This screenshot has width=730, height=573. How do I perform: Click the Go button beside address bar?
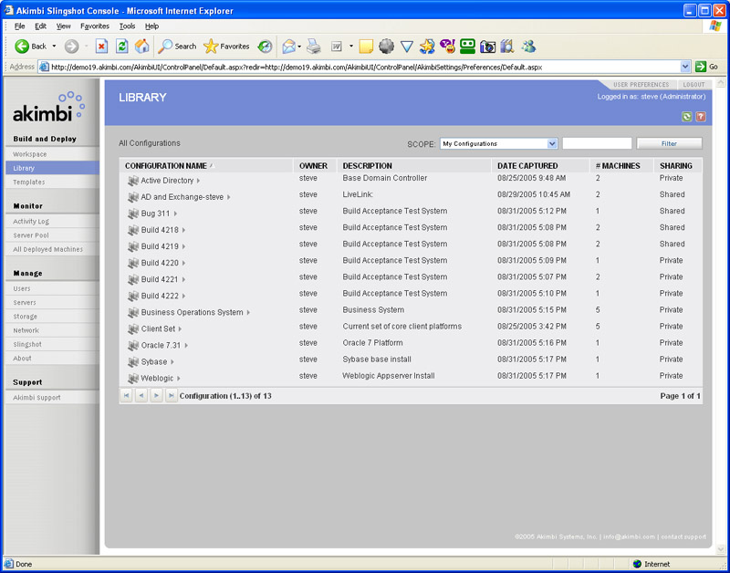click(706, 67)
